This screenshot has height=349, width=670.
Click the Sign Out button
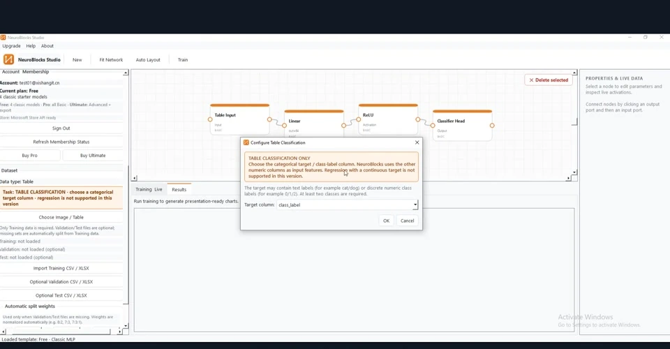[x=61, y=128]
